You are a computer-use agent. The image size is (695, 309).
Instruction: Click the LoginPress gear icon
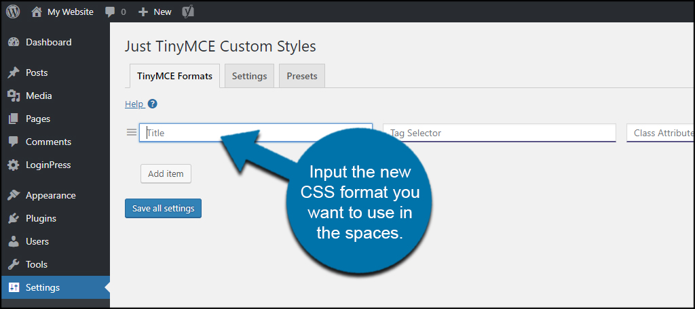pos(14,165)
